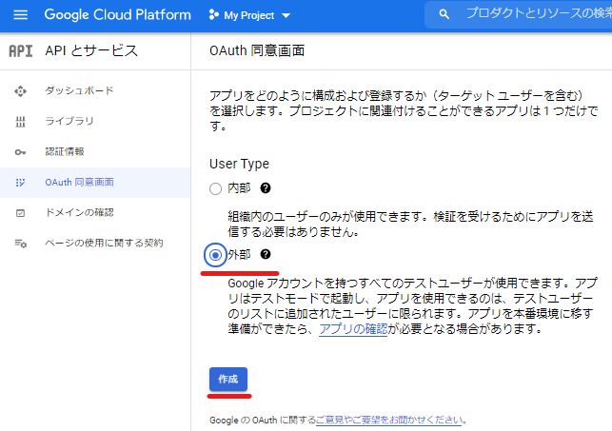Click the ダッシュボード dashboard icon

coord(20,91)
